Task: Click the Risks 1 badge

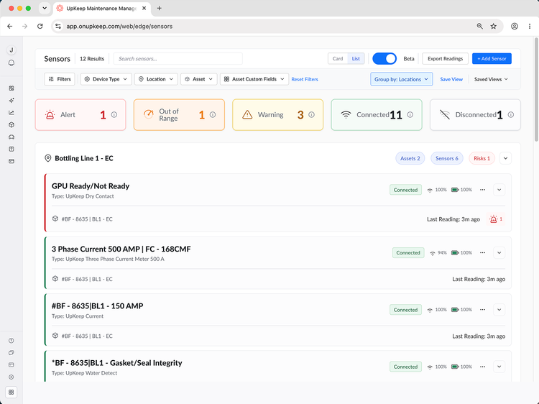Action: [x=482, y=158]
